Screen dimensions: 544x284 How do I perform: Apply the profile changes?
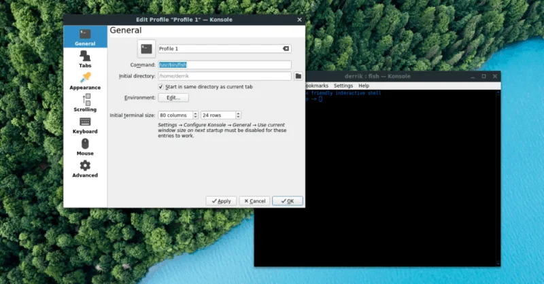(x=221, y=201)
